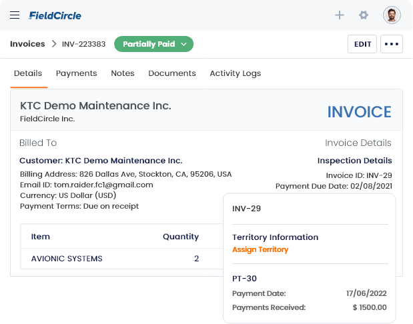This screenshot has height=324, width=413.
Task: Click the Invoice Details label
Action: [358, 143]
